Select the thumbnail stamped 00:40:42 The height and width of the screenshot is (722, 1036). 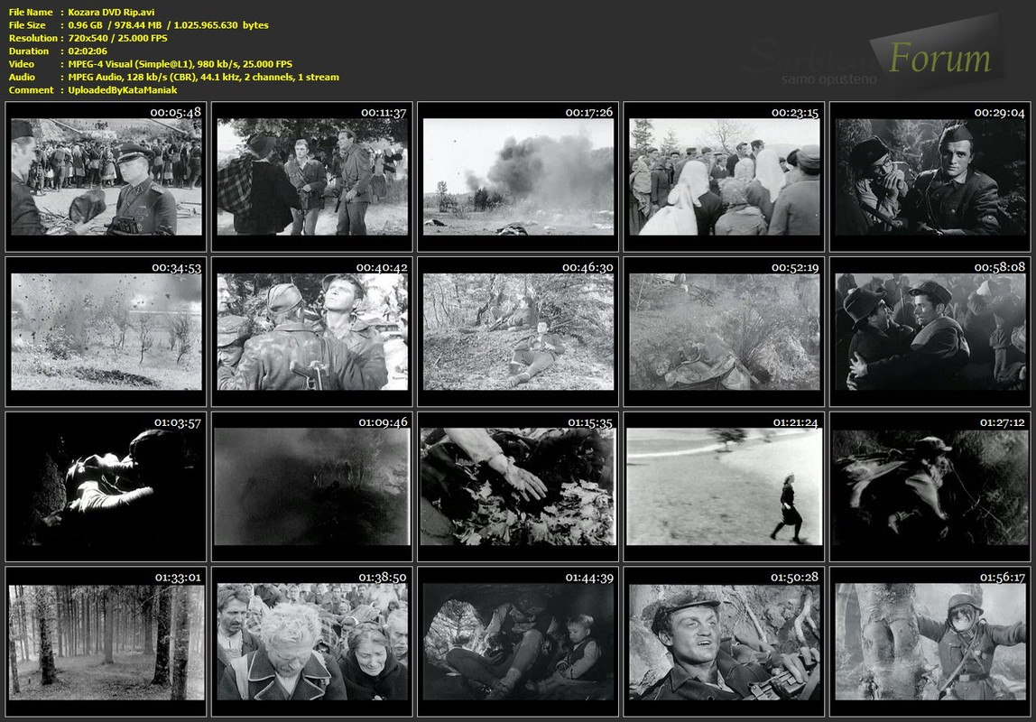click(x=312, y=331)
